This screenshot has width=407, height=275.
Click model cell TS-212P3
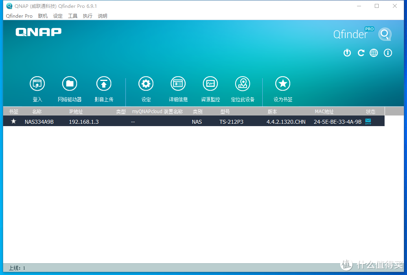click(231, 122)
